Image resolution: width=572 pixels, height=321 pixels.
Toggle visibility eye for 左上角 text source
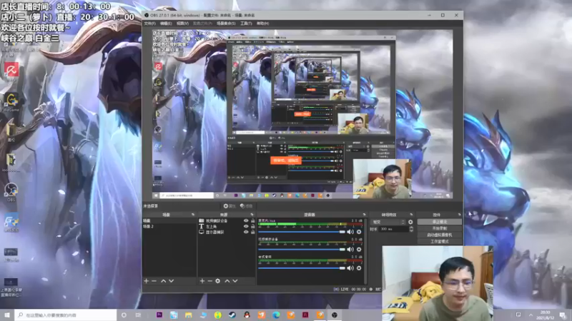(x=246, y=226)
